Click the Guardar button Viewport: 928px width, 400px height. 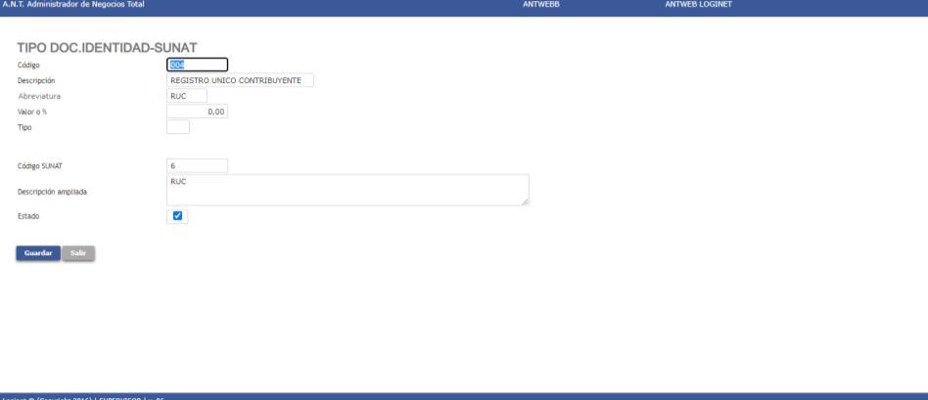pyautogui.click(x=38, y=253)
